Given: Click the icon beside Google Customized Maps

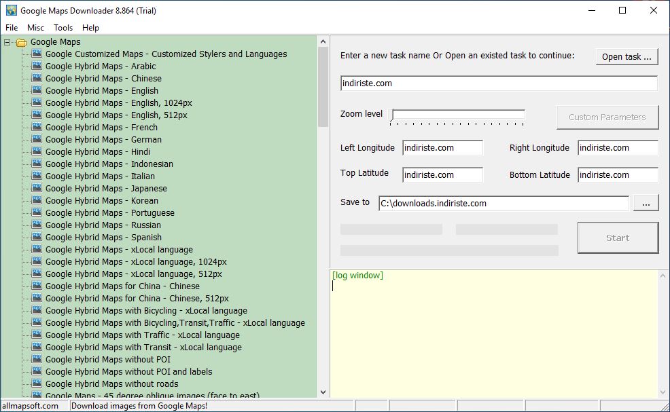Looking at the screenshot, I should click(x=37, y=54).
